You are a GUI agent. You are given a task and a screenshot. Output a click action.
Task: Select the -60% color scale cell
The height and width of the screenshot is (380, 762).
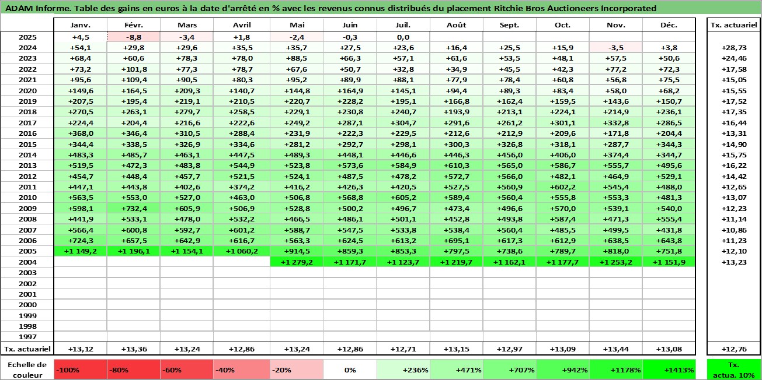tap(187, 370)
